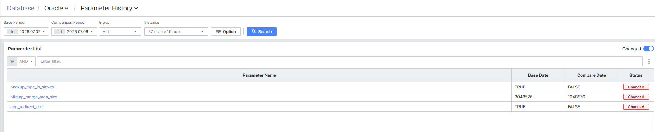The image size is (655, 132).
Task: Open the Oracle breadcrumb menu
Action: coord(56,8)
